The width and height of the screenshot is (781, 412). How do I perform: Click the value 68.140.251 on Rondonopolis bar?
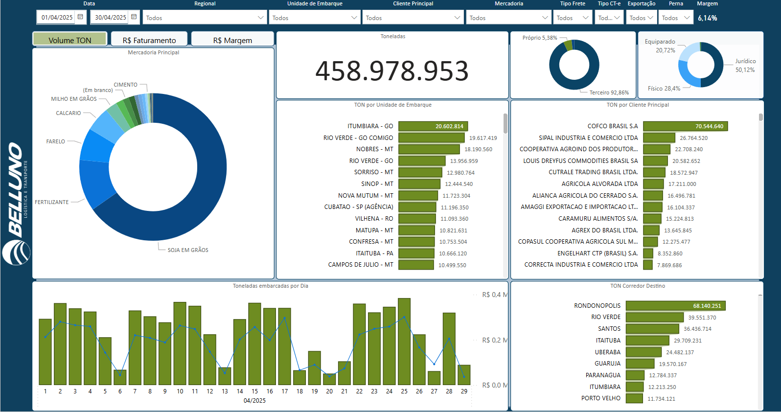707,306
